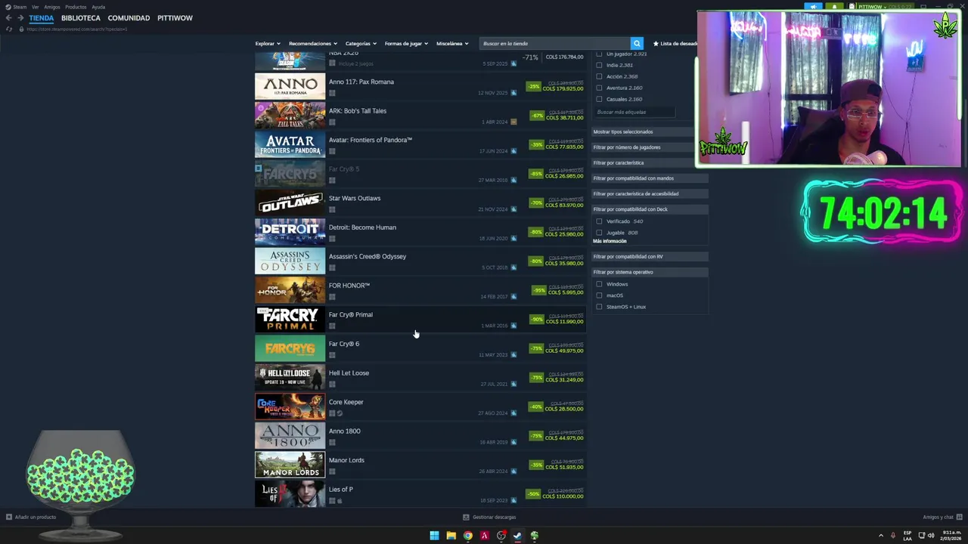Switch to the COMUNIDAD tab
Viewport: 968px width, 544px height.
(129, 18)
